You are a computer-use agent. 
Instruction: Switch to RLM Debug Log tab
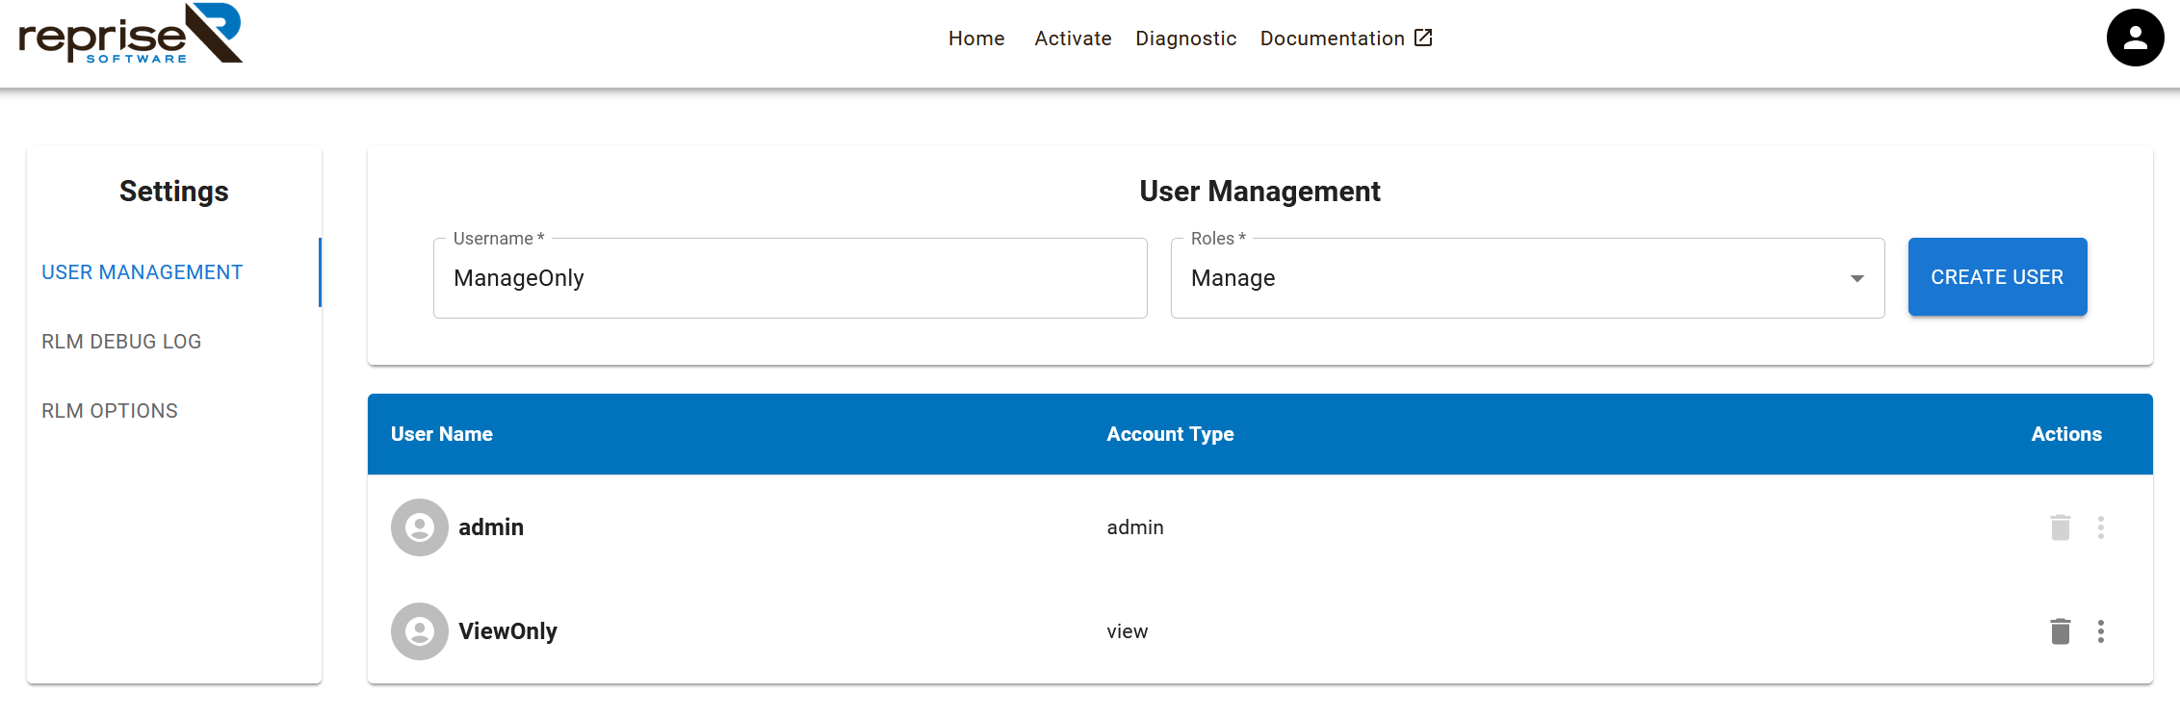[121, 342]
